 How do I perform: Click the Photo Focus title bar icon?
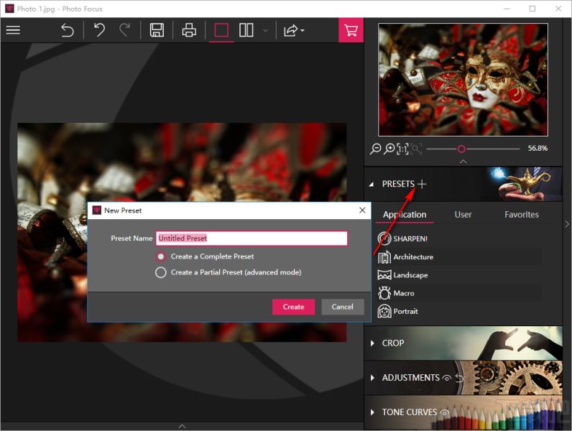pyautogui.click(x=9, y=9)
